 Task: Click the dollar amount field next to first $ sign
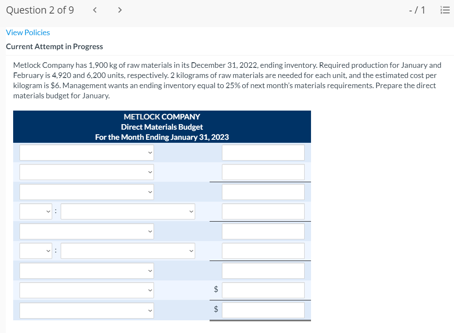click(263, 290)
